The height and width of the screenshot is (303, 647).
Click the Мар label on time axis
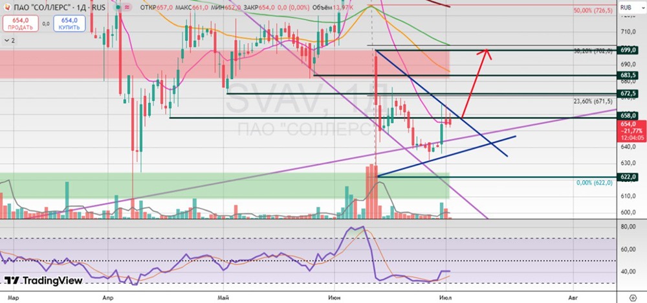click(x=13, y=297)
